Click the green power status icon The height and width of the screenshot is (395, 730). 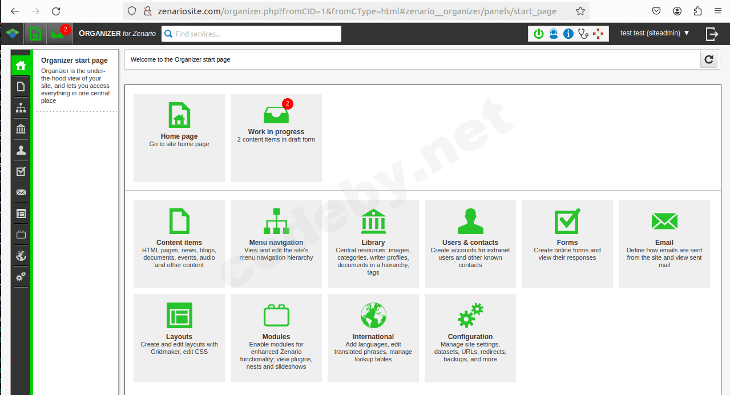tap(538, 34)
